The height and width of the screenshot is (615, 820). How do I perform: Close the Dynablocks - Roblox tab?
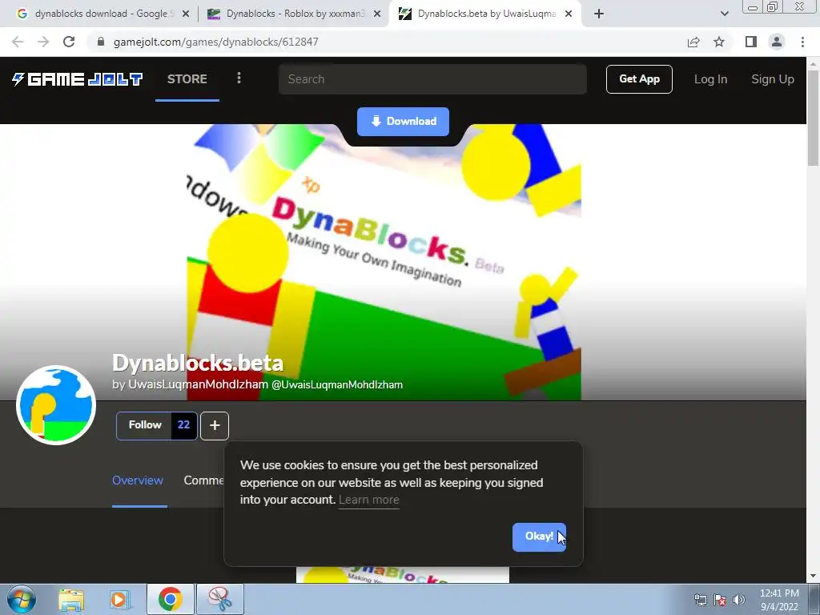click(377, 14)
